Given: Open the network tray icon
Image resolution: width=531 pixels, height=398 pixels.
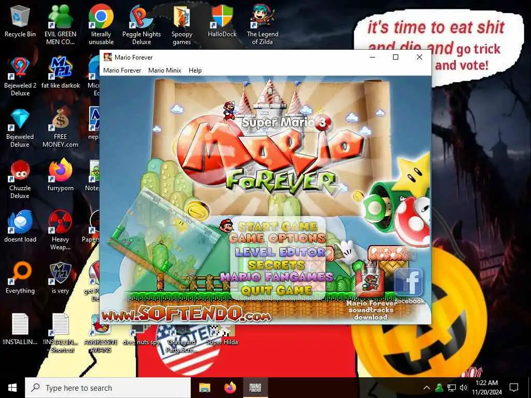Looking at the screenshot, I should (452, 388).
